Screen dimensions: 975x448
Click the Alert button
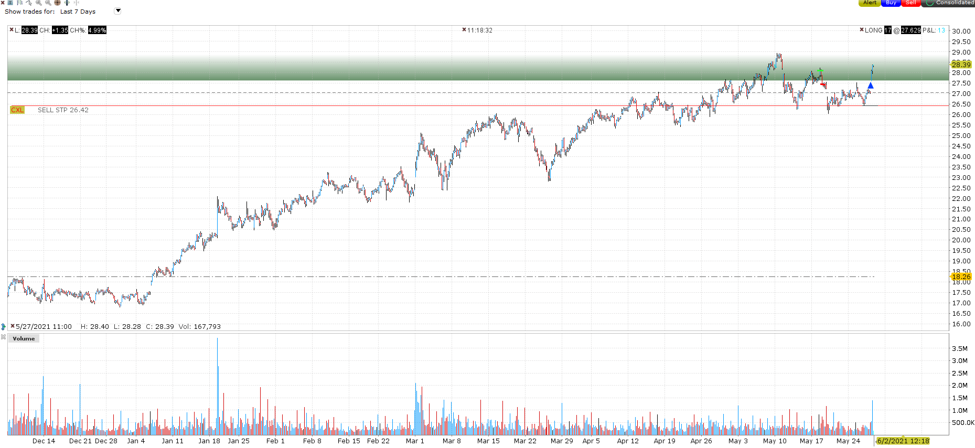point(870,3)
